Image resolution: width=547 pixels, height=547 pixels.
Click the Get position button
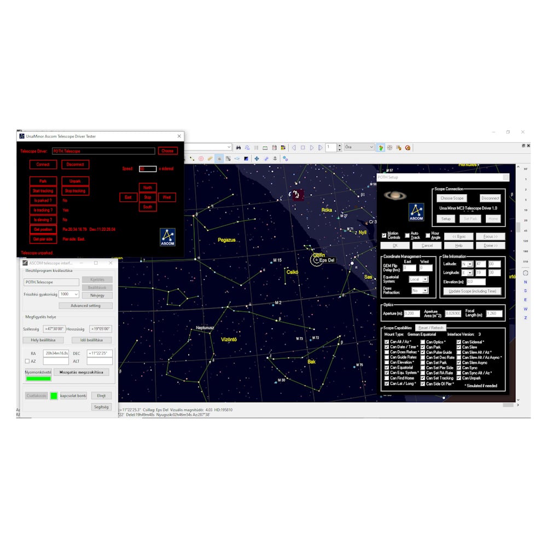tap(43, 230)
